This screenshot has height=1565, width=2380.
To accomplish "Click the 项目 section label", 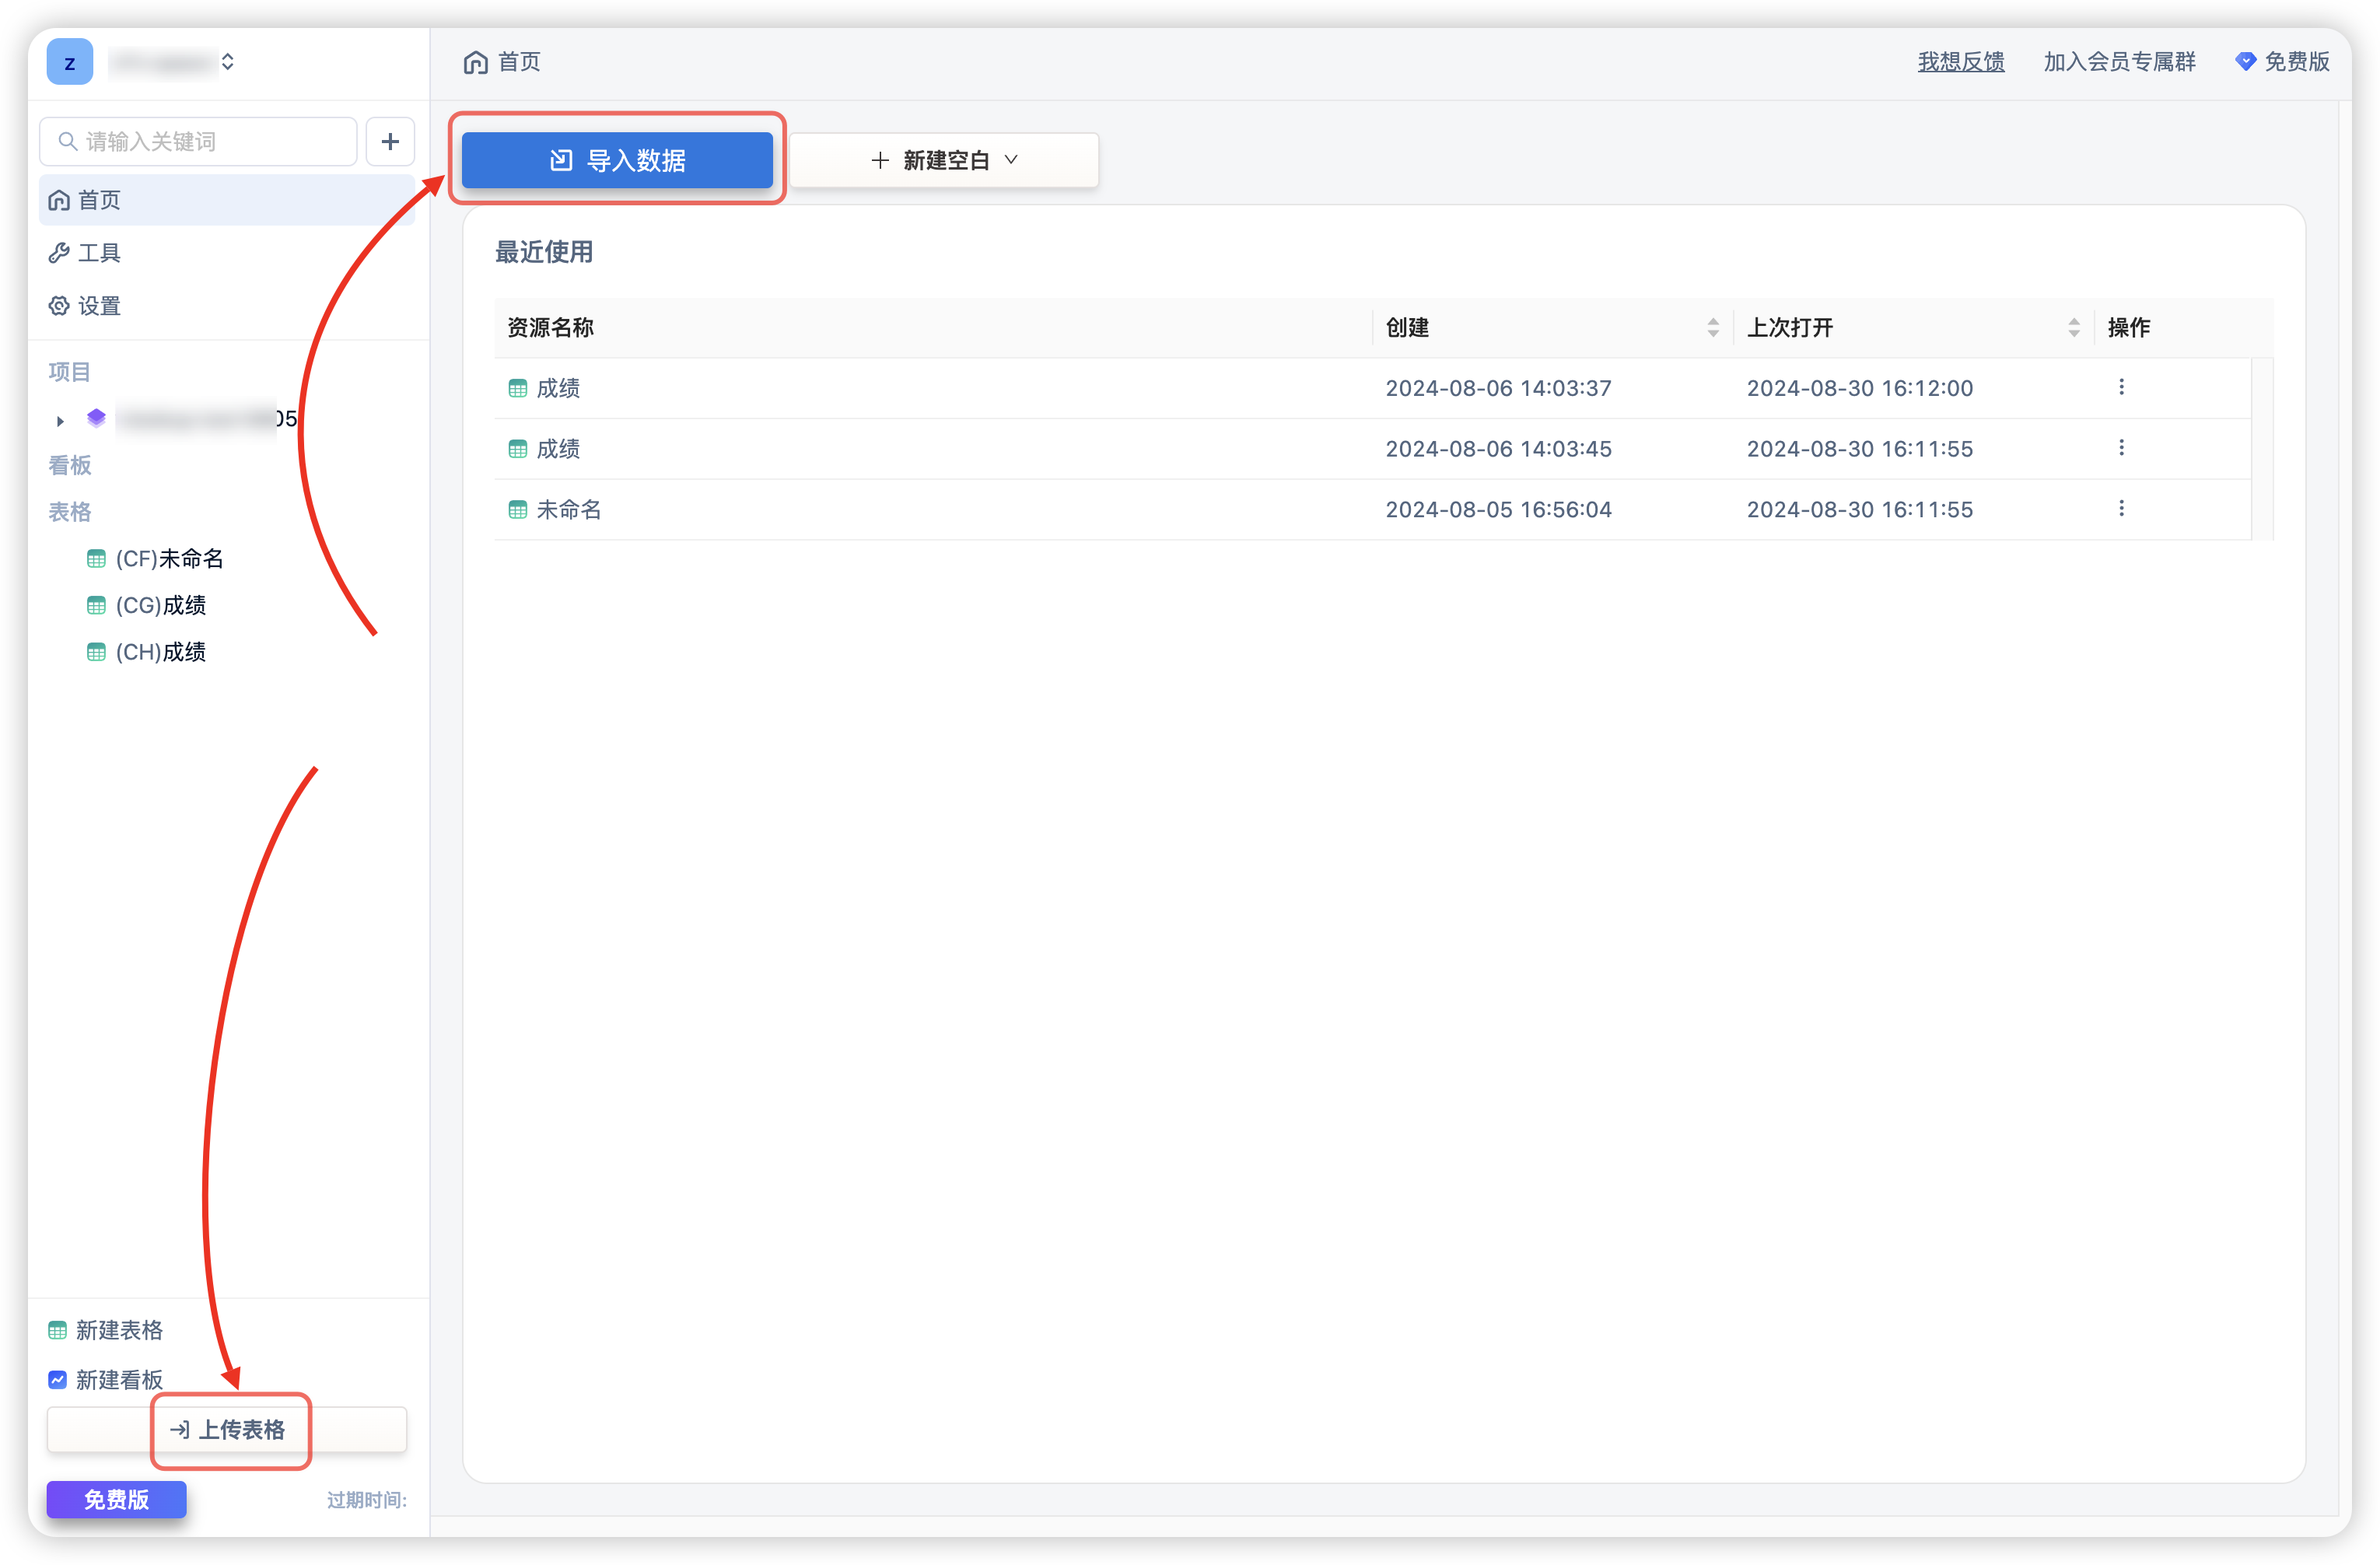I will 69,372.
